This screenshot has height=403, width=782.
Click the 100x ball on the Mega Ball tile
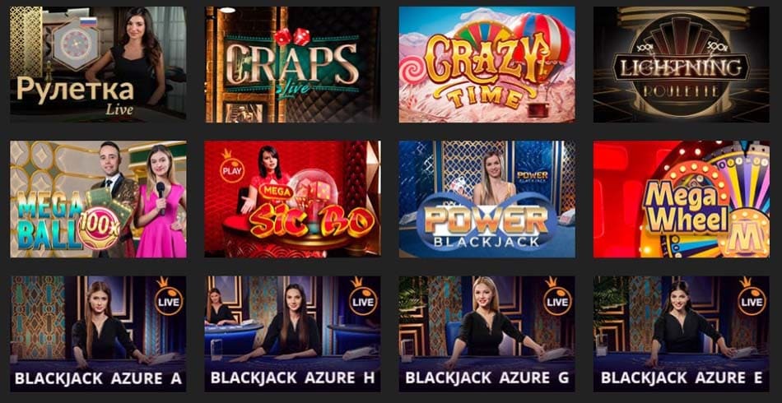pos(99,228)
